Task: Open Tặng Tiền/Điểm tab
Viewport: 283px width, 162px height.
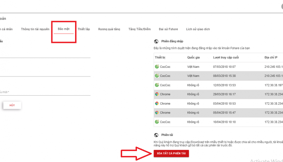Action: 140,29
